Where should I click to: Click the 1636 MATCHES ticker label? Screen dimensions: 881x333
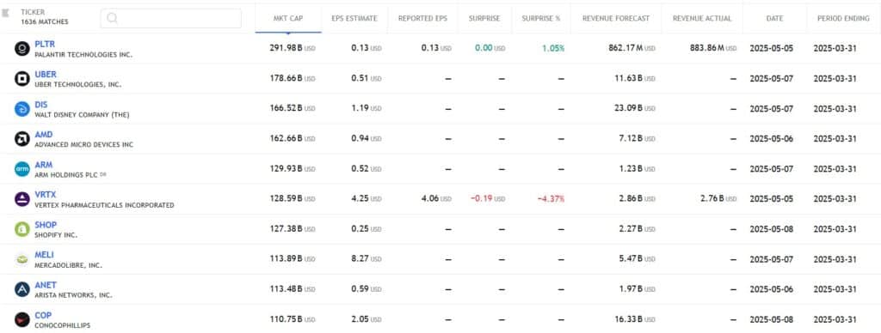45,21
